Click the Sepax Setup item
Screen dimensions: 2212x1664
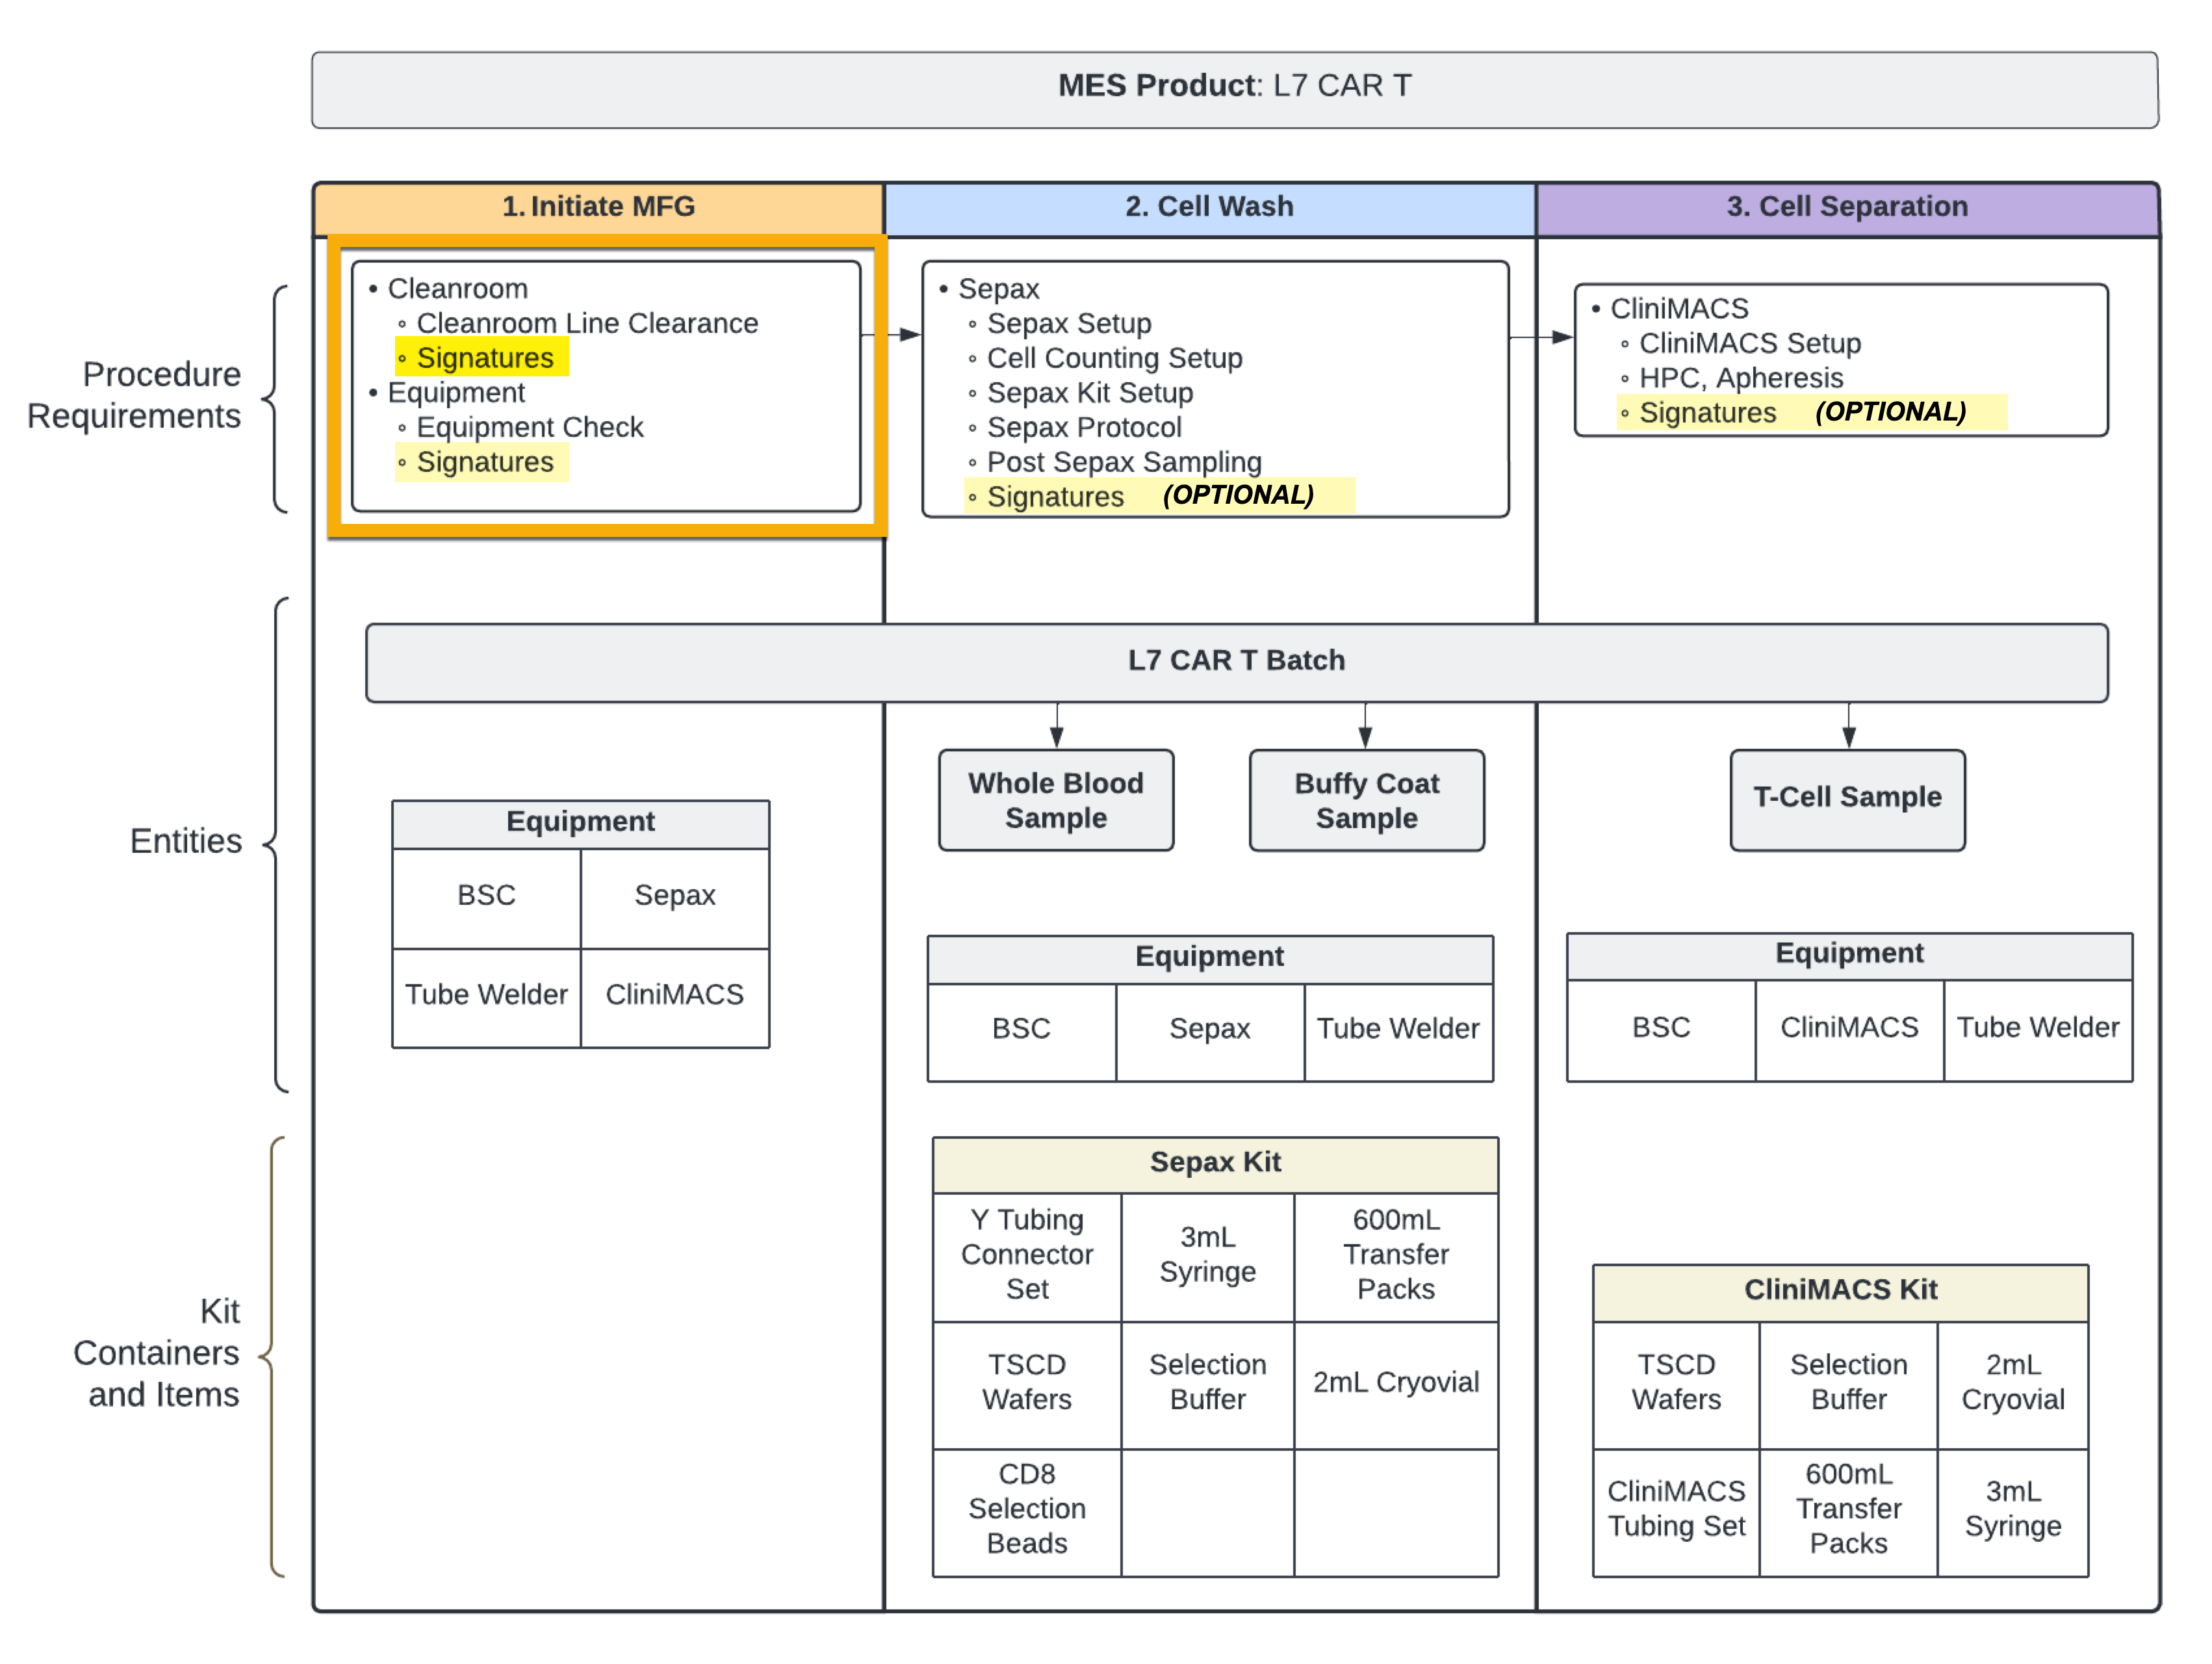(1069, 323)
